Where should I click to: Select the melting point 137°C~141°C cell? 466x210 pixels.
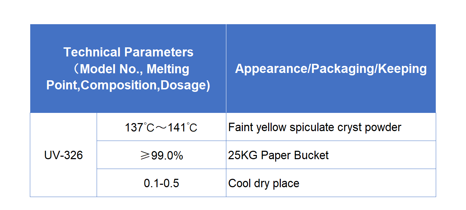coord(161,127)
